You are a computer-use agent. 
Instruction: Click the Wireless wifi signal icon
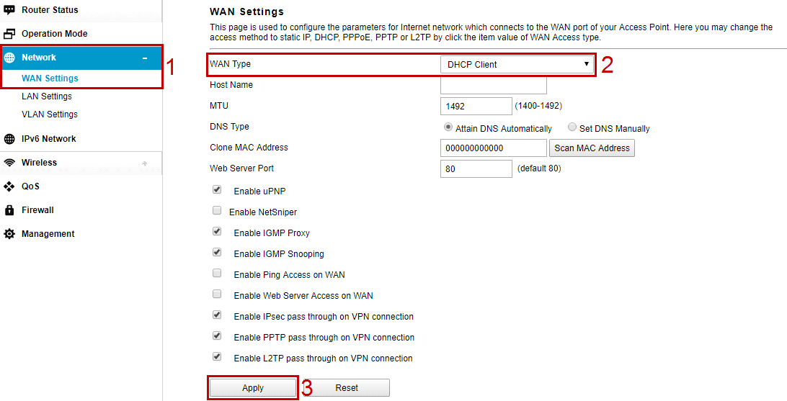coord(9,163)
